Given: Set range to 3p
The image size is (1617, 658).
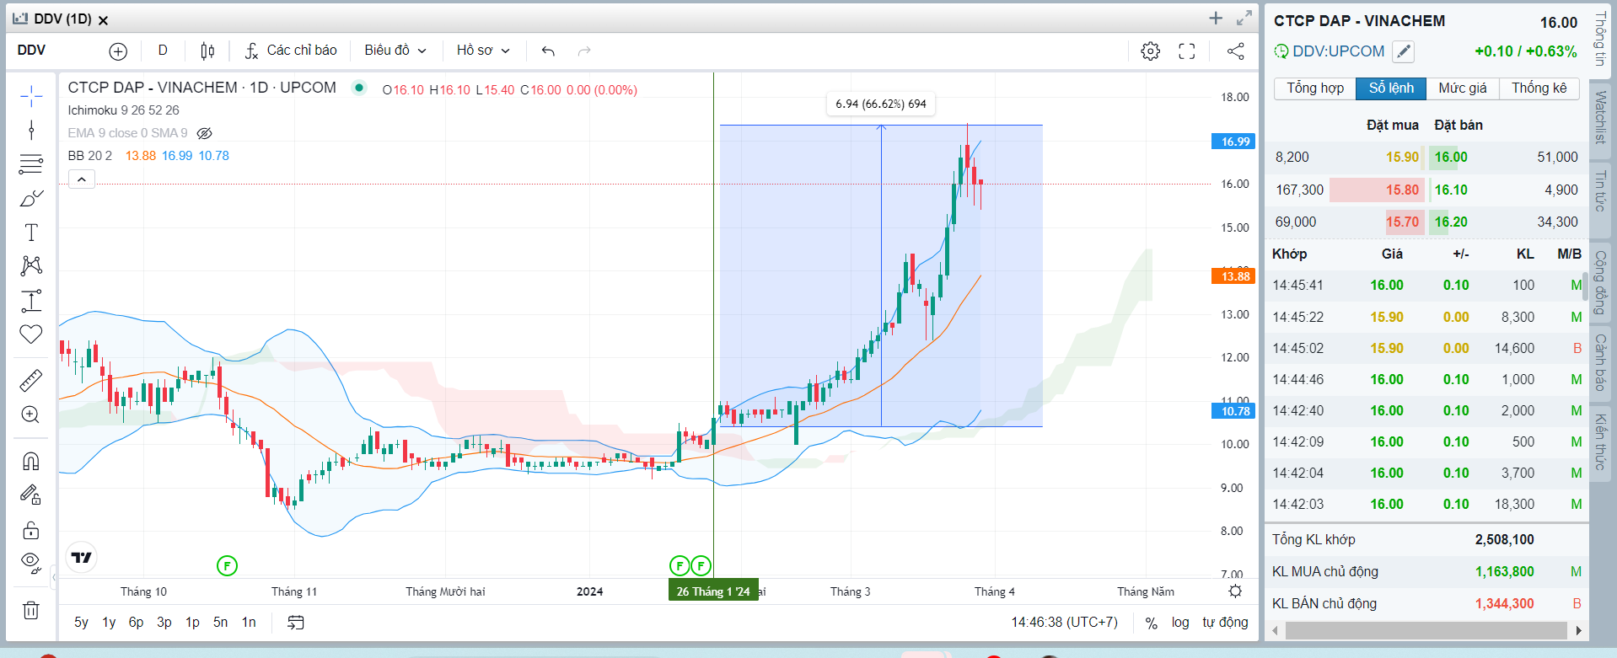Looking at the screenshot, I should pos(164,623).
